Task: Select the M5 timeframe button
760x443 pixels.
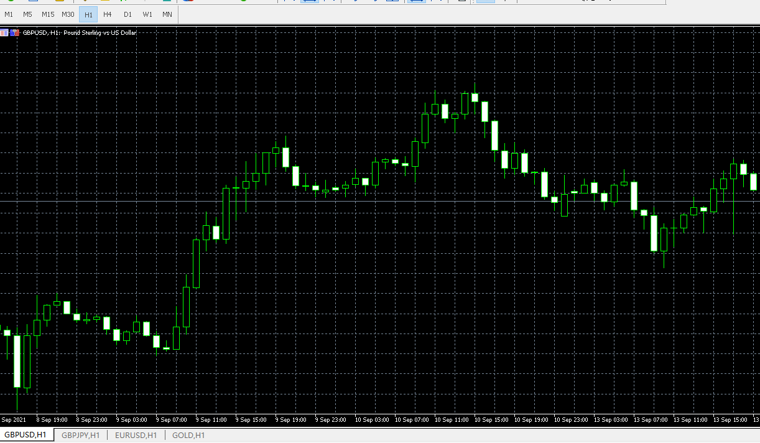Action: coord(28,14)
